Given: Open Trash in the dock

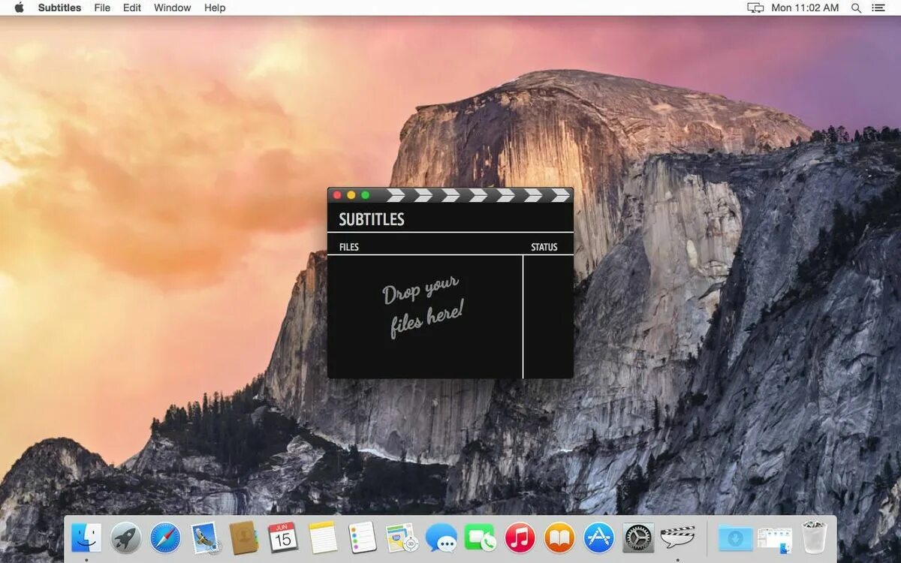Looking at the screenshot, I should click(x=814, y=537).
